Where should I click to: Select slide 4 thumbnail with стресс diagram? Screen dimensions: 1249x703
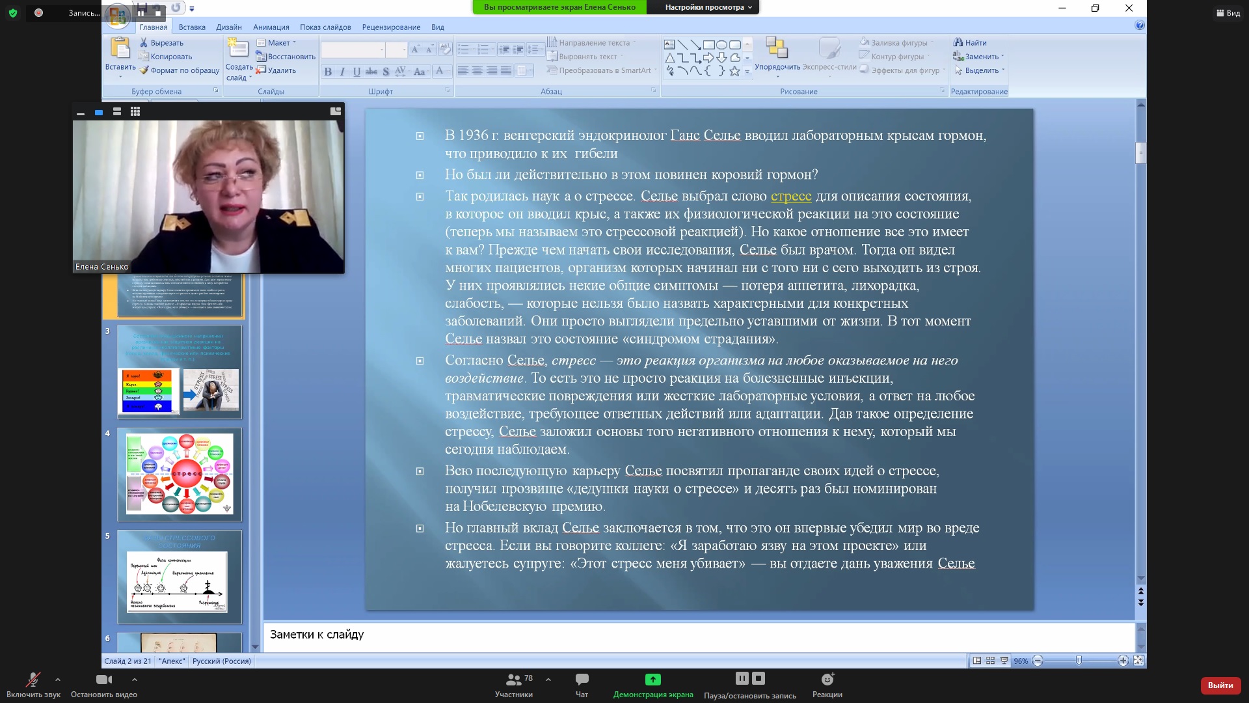point(180,475)
